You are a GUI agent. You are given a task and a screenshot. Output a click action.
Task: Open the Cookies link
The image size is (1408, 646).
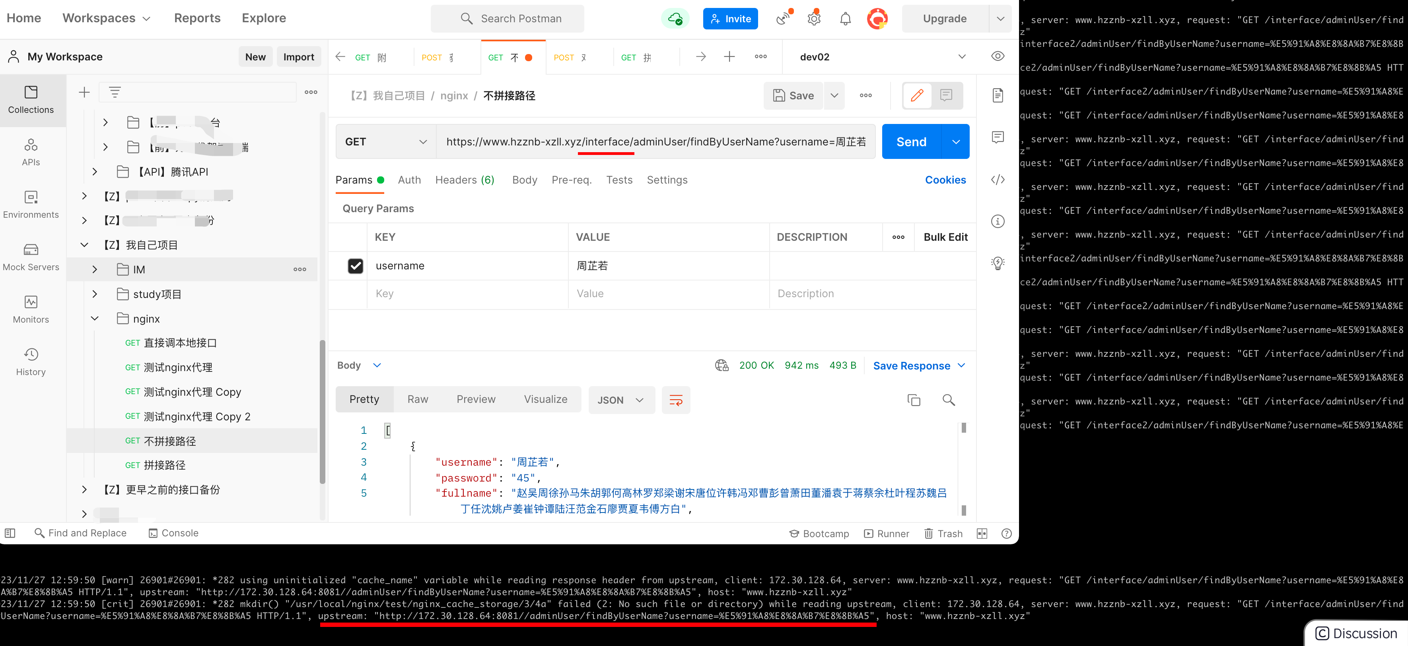[945, 180]
